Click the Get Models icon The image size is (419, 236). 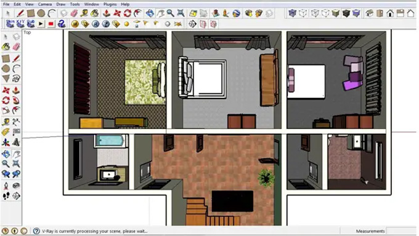pyautogui.click(x=248, y=13)
